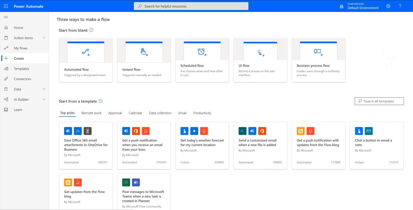Screen dimensions: 413x210
Task: Click the Connectors plug icon
Action: click(6, 79)
